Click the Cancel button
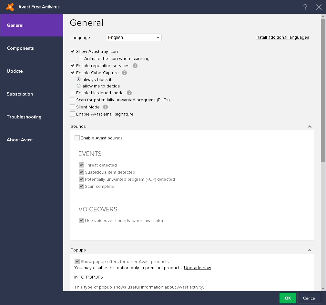Viewport: 326px width, 305px height. (309, 298)
